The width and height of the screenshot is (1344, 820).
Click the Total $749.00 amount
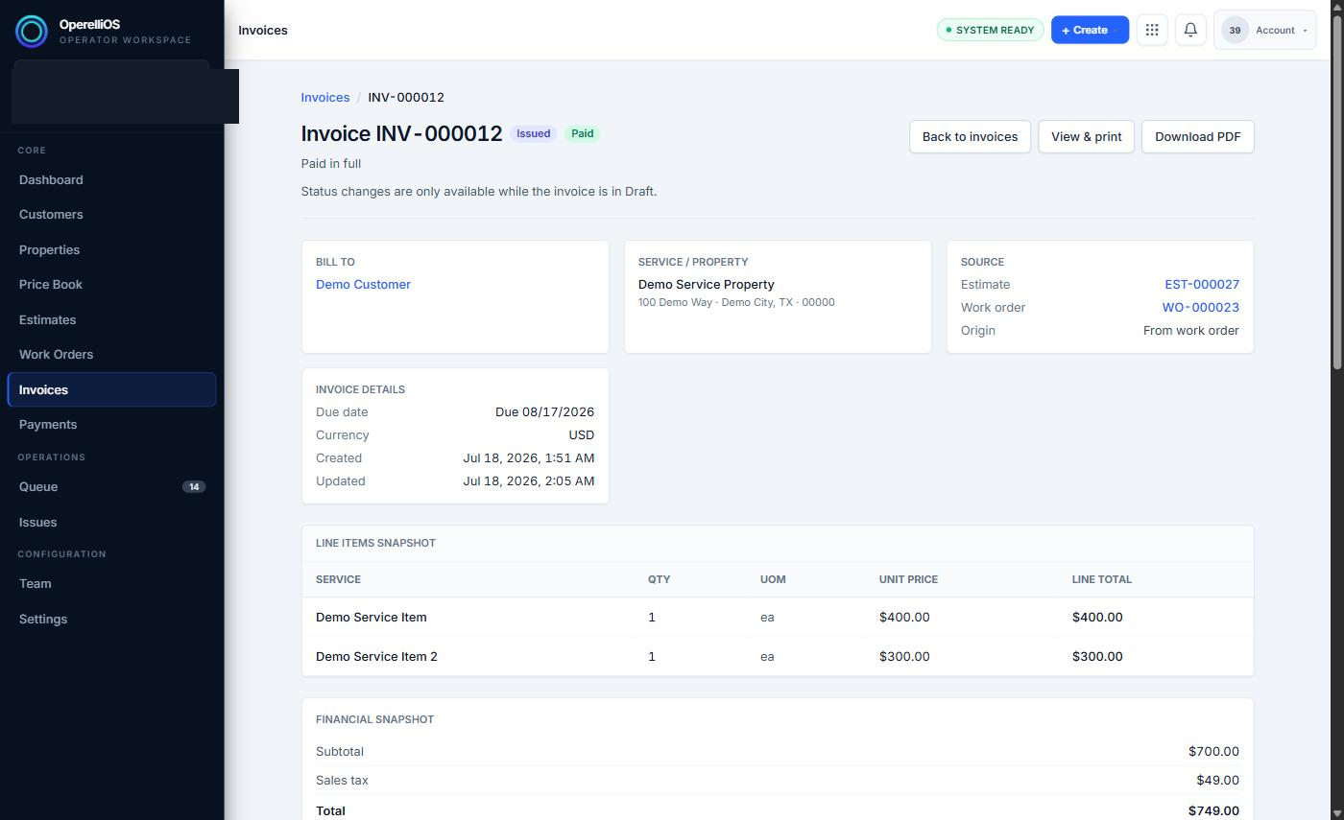click(x=1213, y=810)
